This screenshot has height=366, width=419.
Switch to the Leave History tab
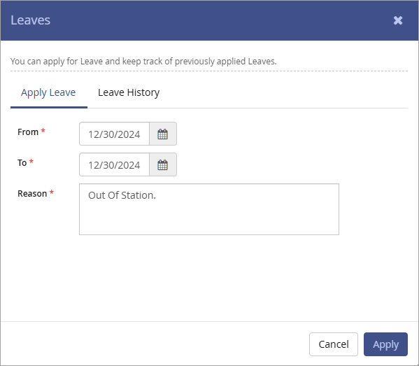(x=129, y=92)
